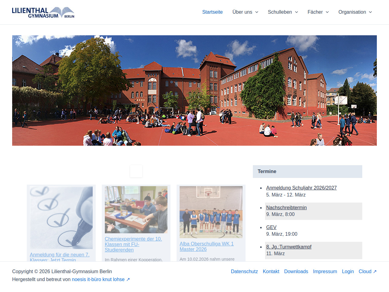This screenshot has width=389, height=292.
Task: Open the Alba basketball team photo
Action: 211,212
